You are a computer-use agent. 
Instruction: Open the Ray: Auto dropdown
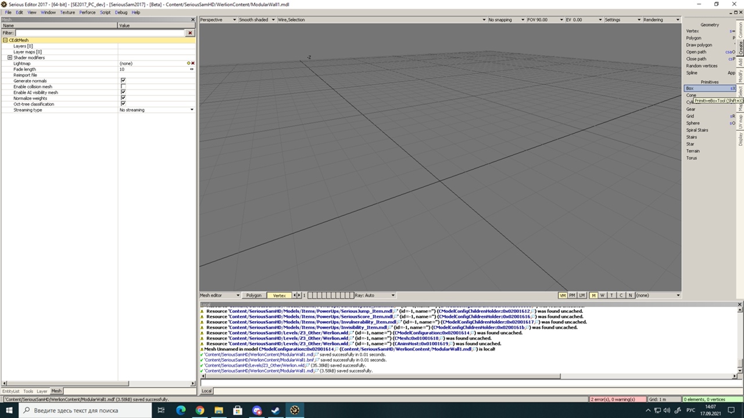[x=374, y=296]
